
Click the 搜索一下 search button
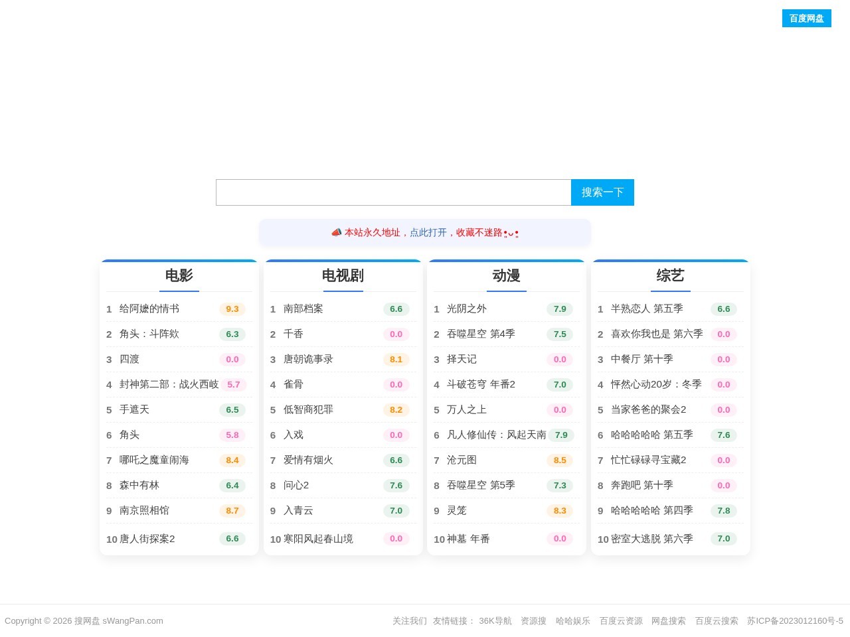click(602, 192)
